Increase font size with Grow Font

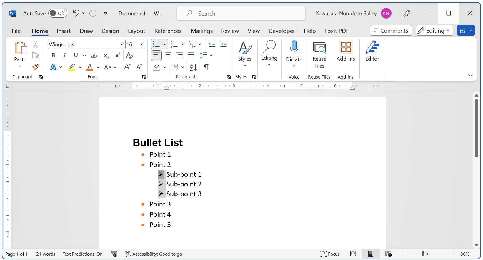pyautogui.click(x=128, y=67)
